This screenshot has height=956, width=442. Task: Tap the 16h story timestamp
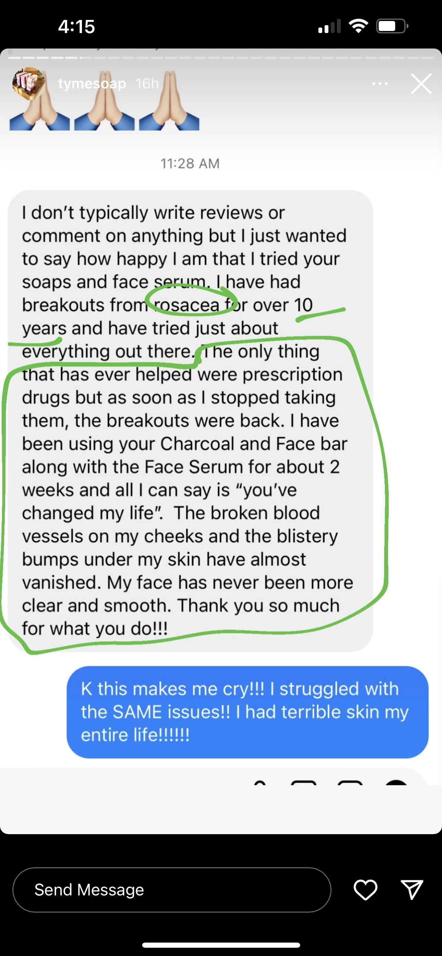point(147,84)
